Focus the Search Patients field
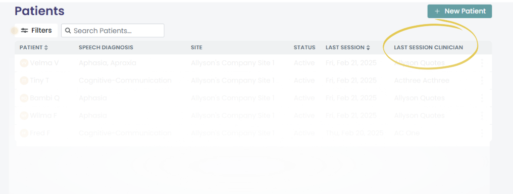The width and height of the screenshot is (513, 194). coord(113,31)
